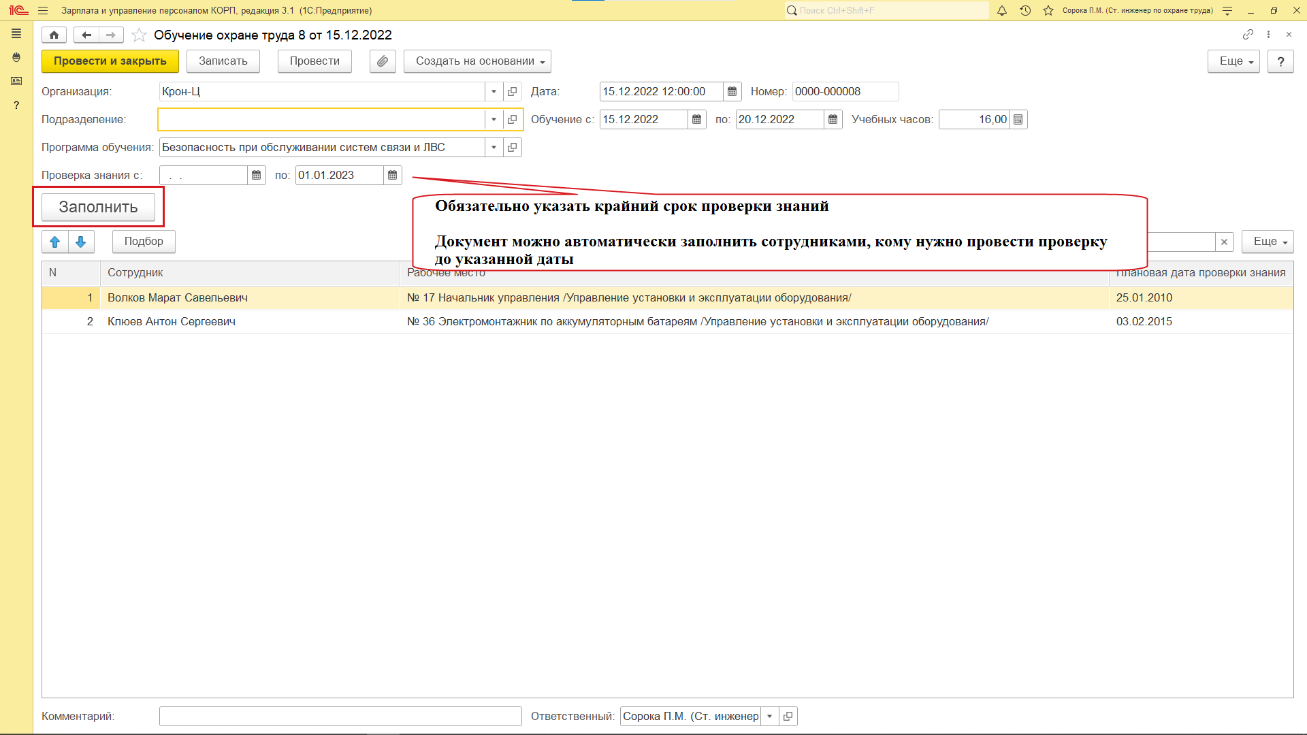This screenshot has width=1307, height=735.
Task: Open calendar picker for Дата field
Action: [732, 92]
